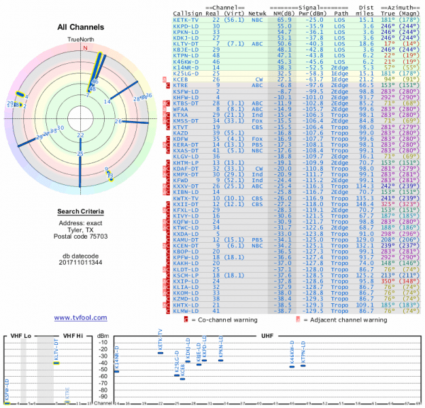Click the KXII-DT callsign
Viewport: 425px width, 408px height.
(186, 204)
